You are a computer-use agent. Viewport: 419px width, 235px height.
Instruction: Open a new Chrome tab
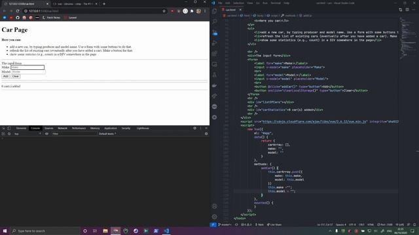pyautogui.click(x=104, y=4)
